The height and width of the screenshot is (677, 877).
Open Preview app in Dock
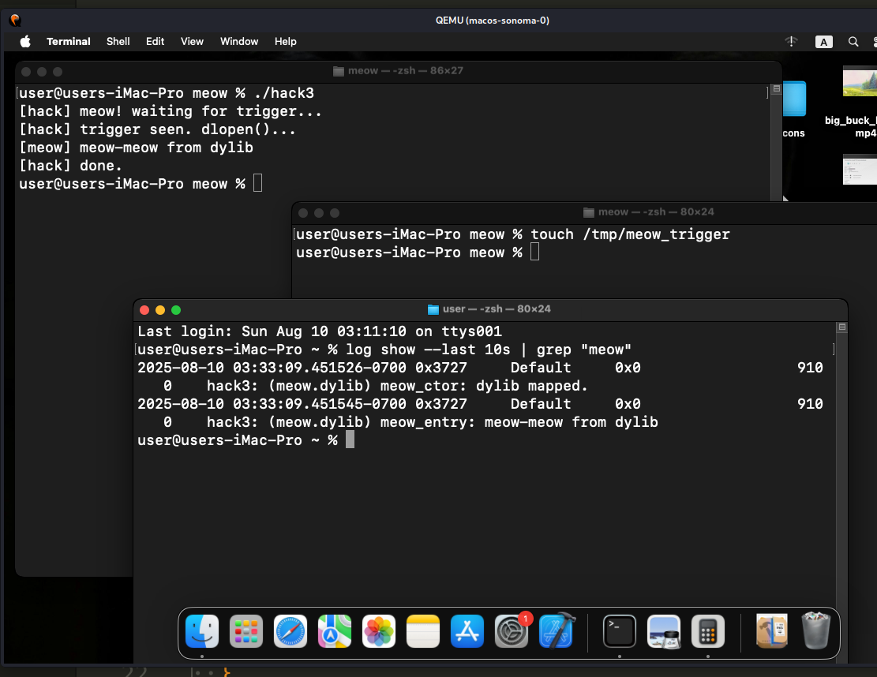point(663,631)
